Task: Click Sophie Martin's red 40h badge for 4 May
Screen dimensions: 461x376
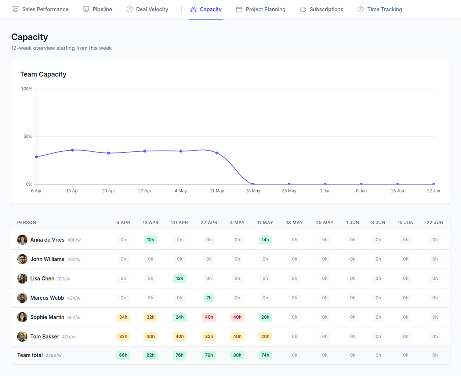Action: (237, 317)
